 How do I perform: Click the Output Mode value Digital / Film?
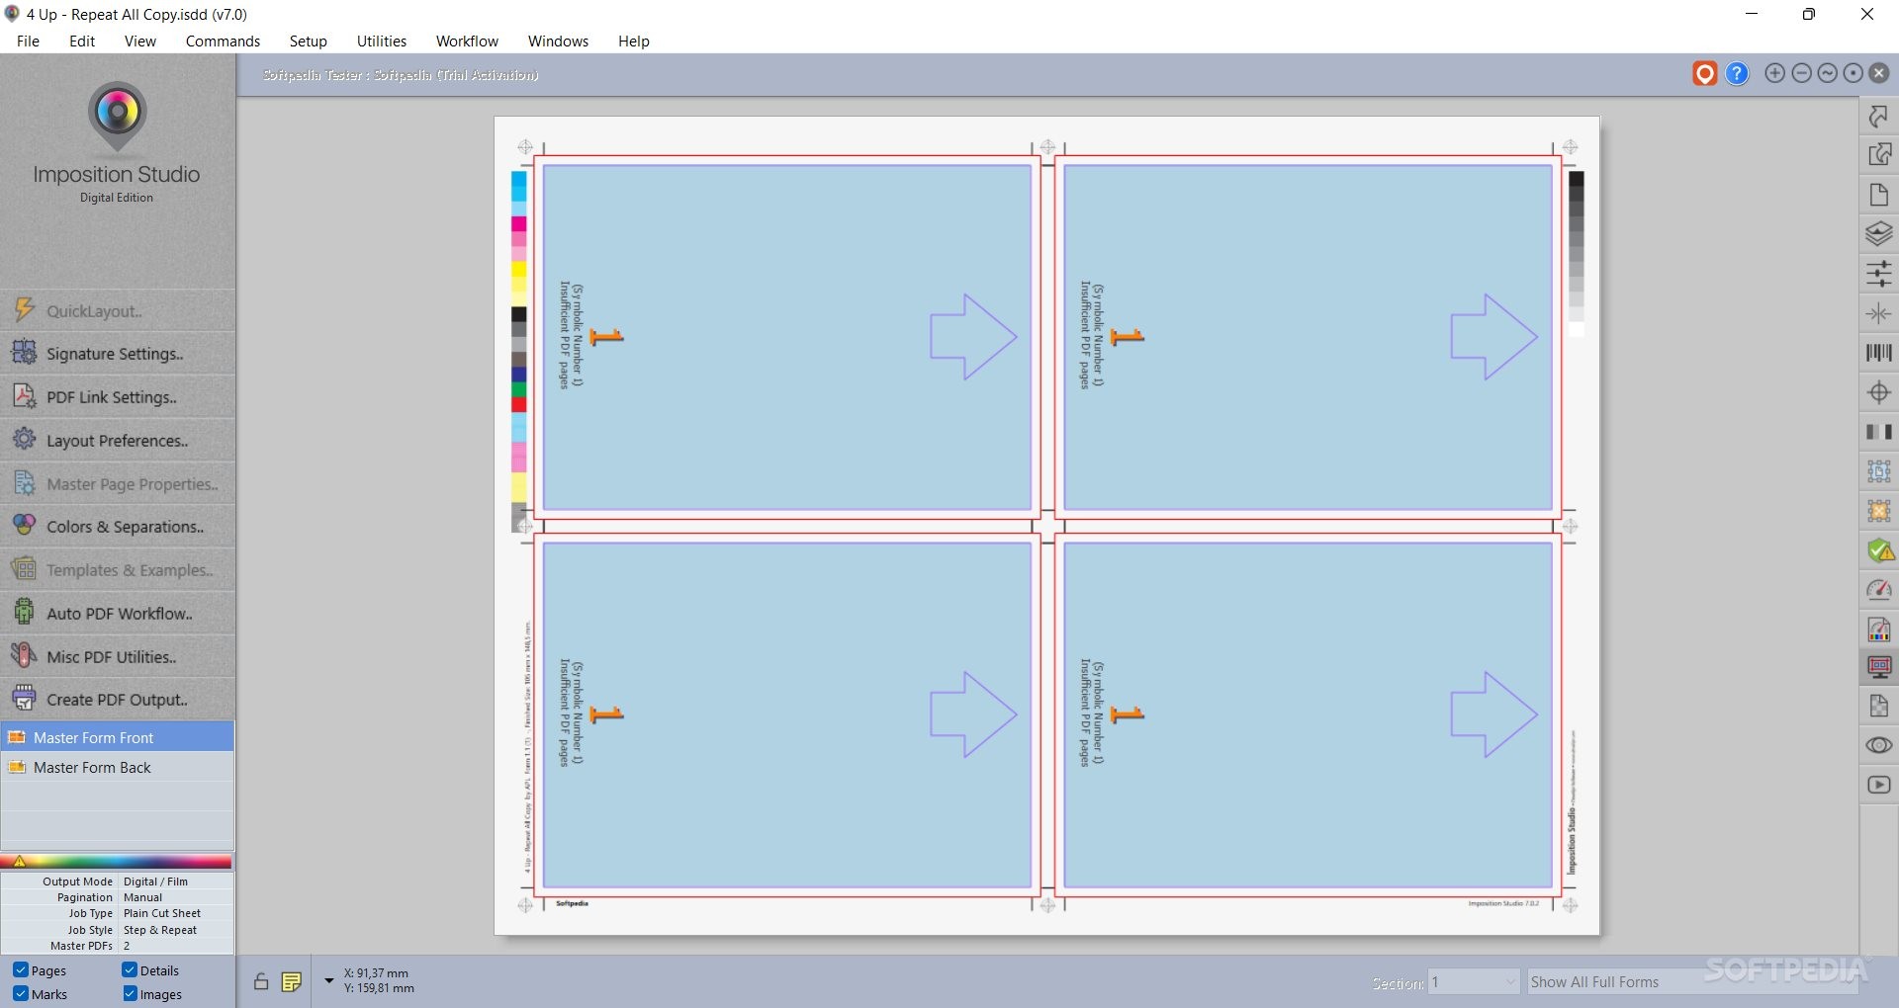[155, 882]
